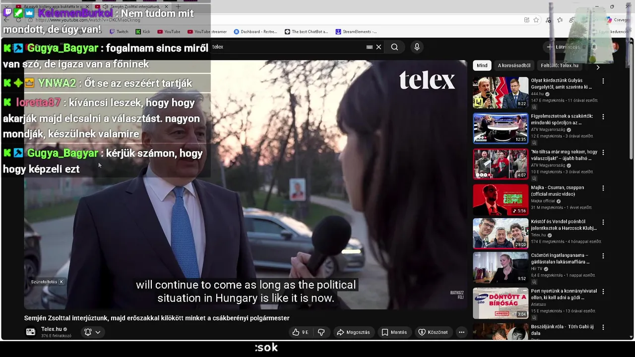This screenshot has width=635, height=357.
Task: Open 'Olyat kérdeztünk Gulyás Gergelytől' video title
Action: coord(562,83)
